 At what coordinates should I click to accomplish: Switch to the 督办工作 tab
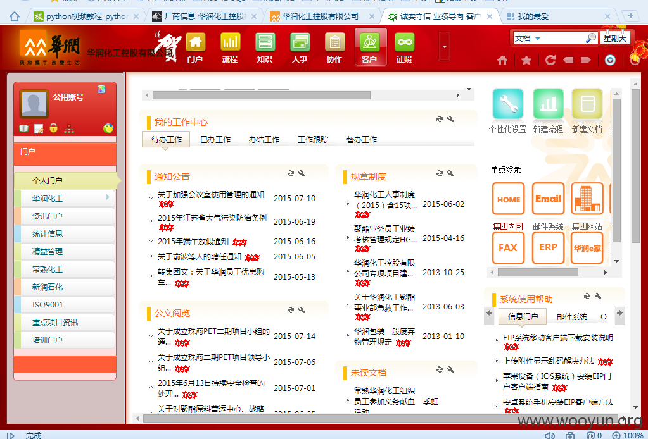point(362,139)
